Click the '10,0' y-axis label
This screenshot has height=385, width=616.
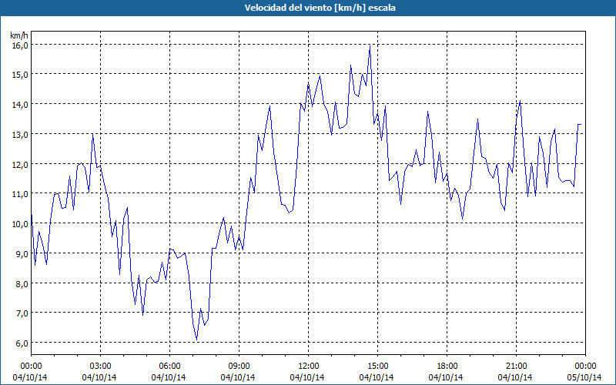[20, 224]
